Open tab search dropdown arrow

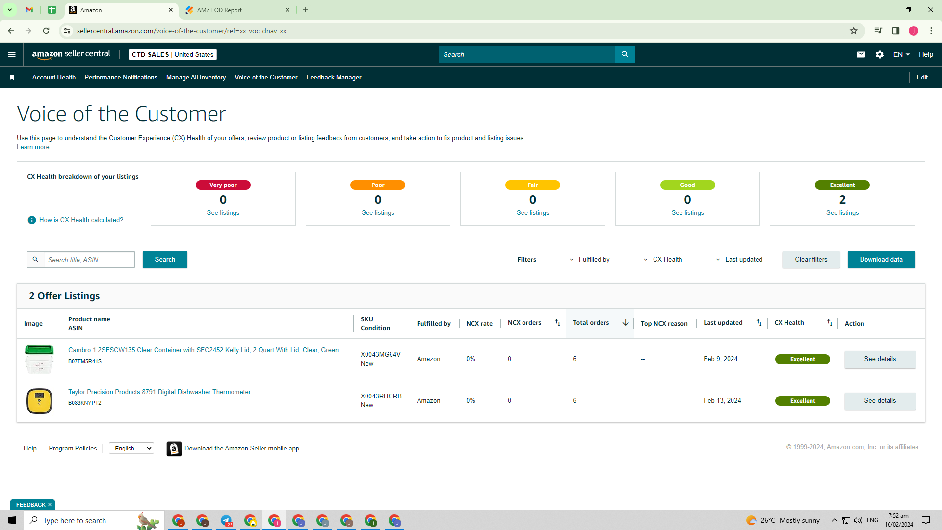pos(9,10)
